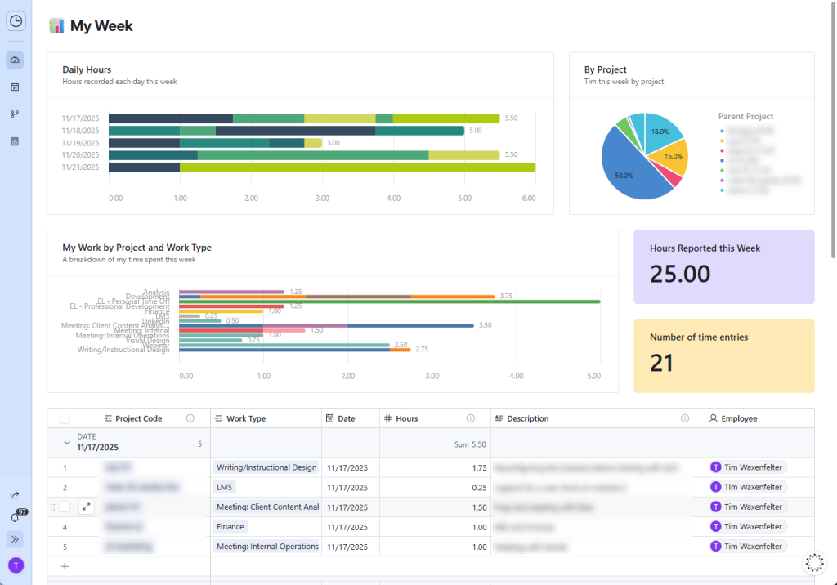Click the 0.25 hours cell in table
Screen dimensions: 837x585
tap(435, 487)
